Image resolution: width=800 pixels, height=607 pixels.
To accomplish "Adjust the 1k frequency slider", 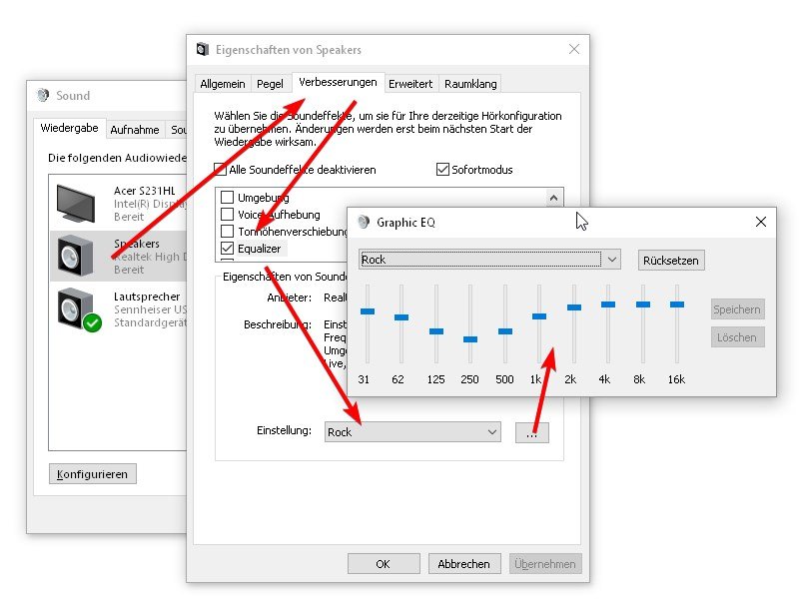I will tap(538, 316).
